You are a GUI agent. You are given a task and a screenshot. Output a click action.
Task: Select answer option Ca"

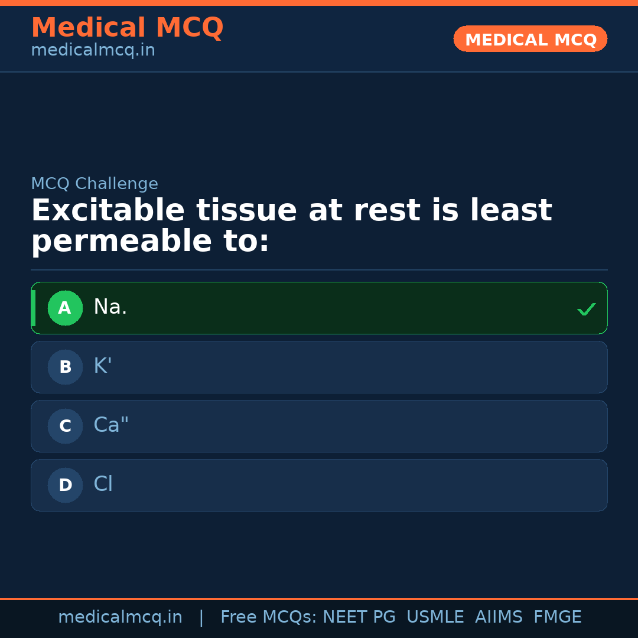[x=319, y=426]
